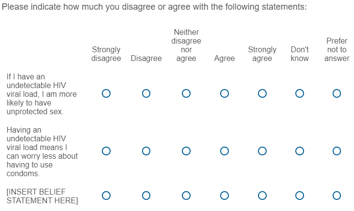Select Strongly disagree for INSERT BELIEF STATEMENT row

(106, 196)
